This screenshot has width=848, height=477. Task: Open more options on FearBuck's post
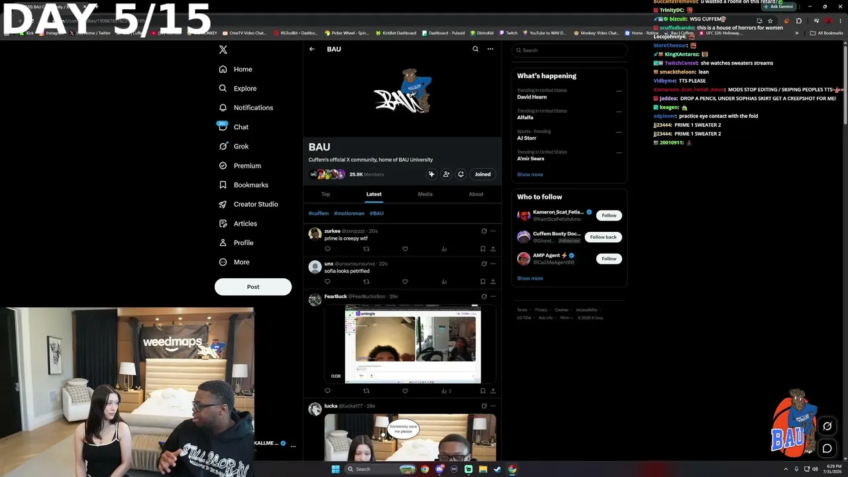point(493,296)
